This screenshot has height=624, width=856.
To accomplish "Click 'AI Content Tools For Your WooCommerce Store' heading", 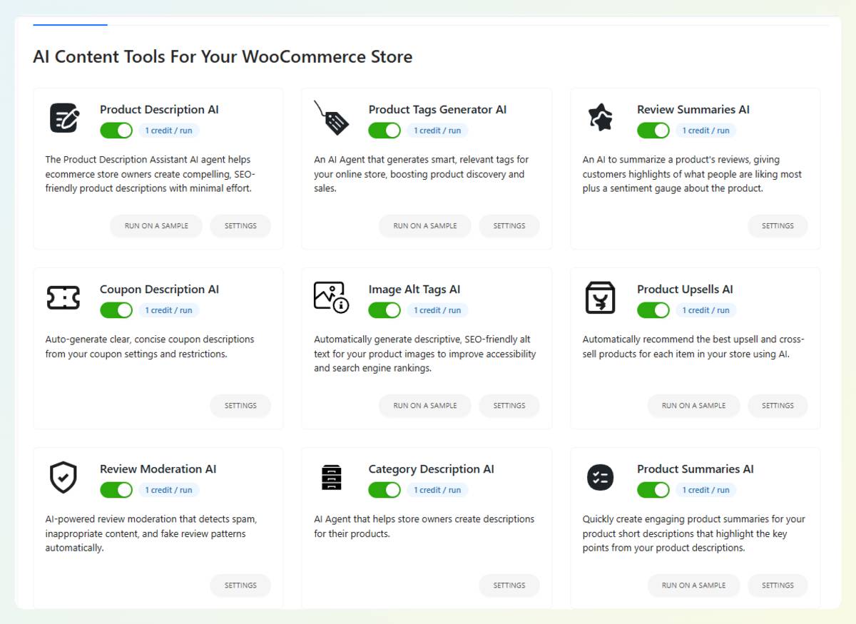I will (x=223, y=57).
